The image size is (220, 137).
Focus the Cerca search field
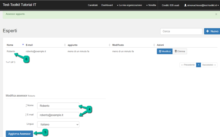click(181, 31)
